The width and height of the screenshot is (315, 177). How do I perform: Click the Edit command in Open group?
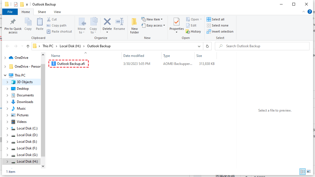pyautogui.click(x=191, y=25)
